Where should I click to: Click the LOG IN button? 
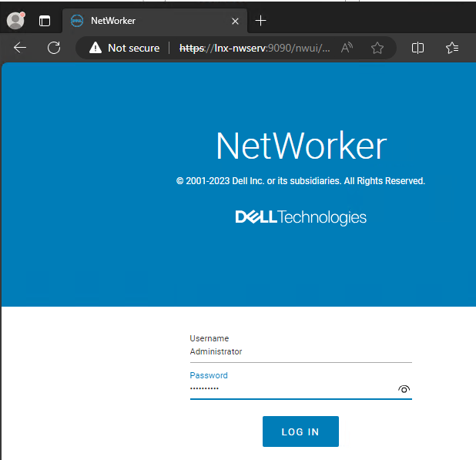(300, 431)
